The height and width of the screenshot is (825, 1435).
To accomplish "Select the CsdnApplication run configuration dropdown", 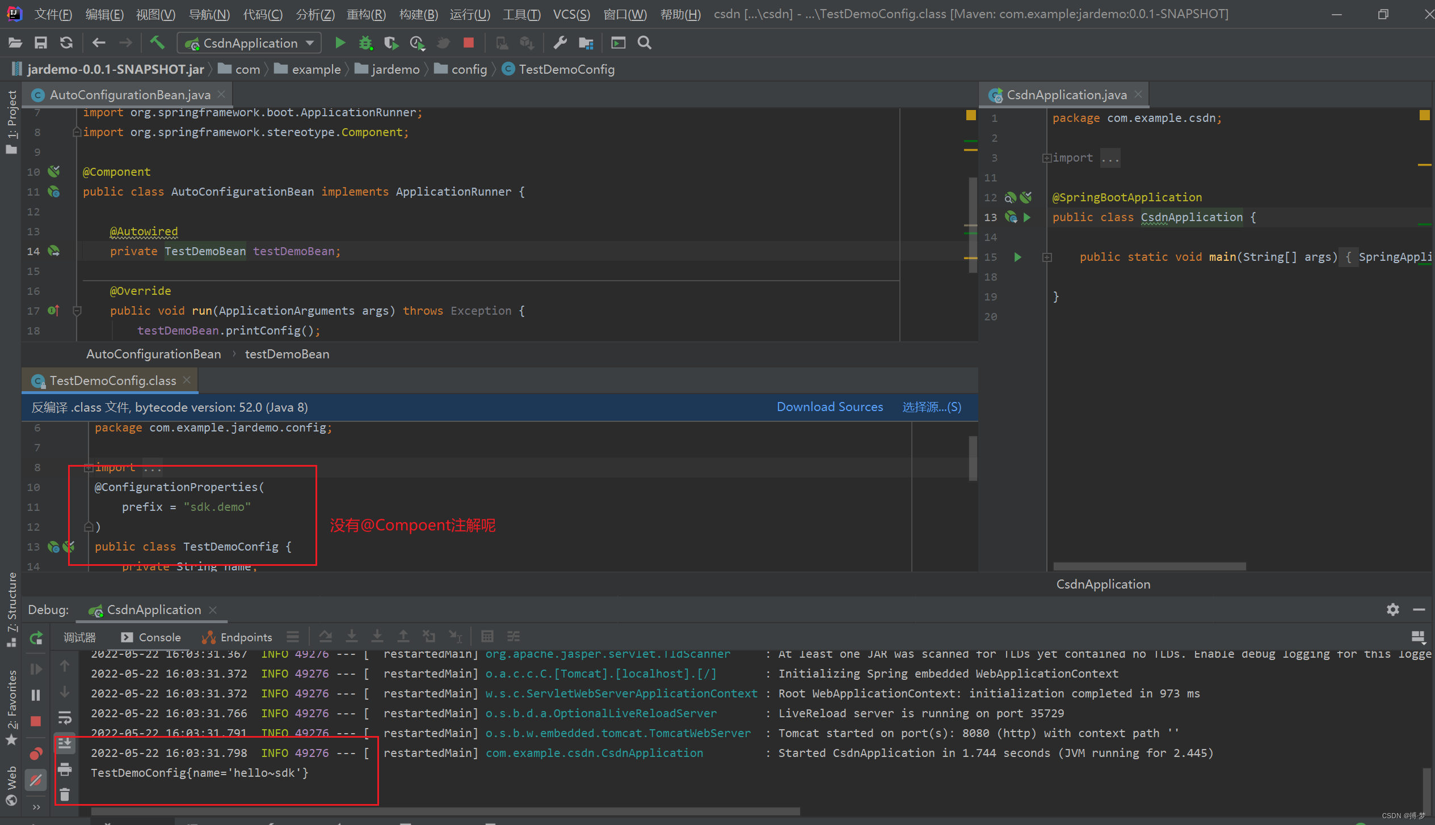I will click(251, 43).
